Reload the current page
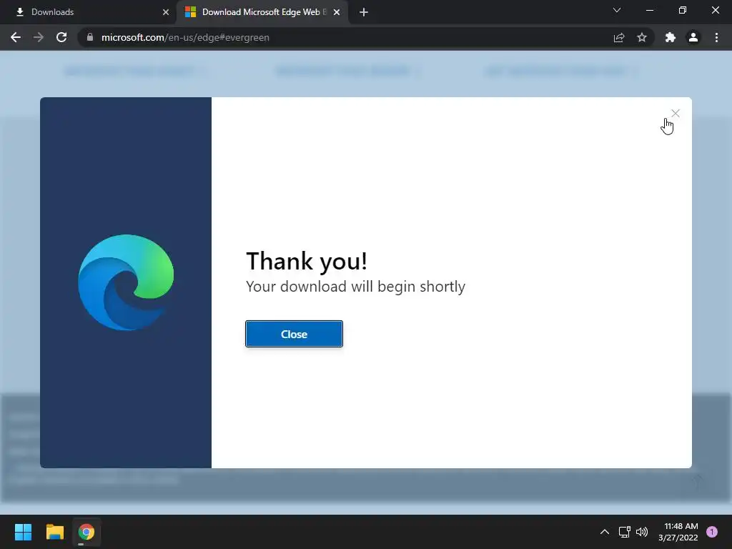Image resolution: width=732 pixels, height=549 pixels. pyautogui.click(x=61, y=37)
